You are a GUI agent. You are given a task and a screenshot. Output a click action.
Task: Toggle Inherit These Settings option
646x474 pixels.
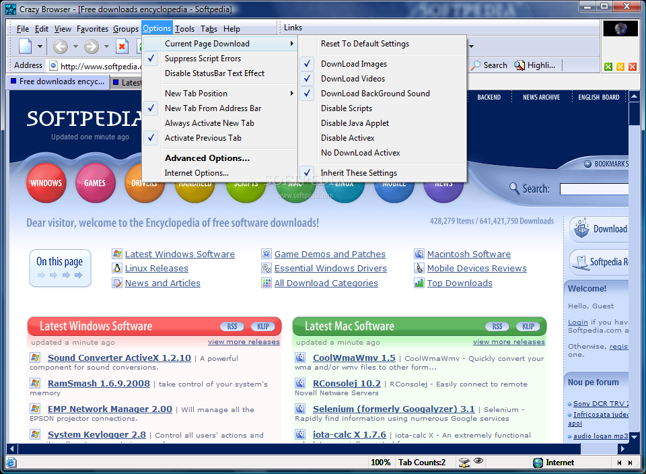coord(383,173)
